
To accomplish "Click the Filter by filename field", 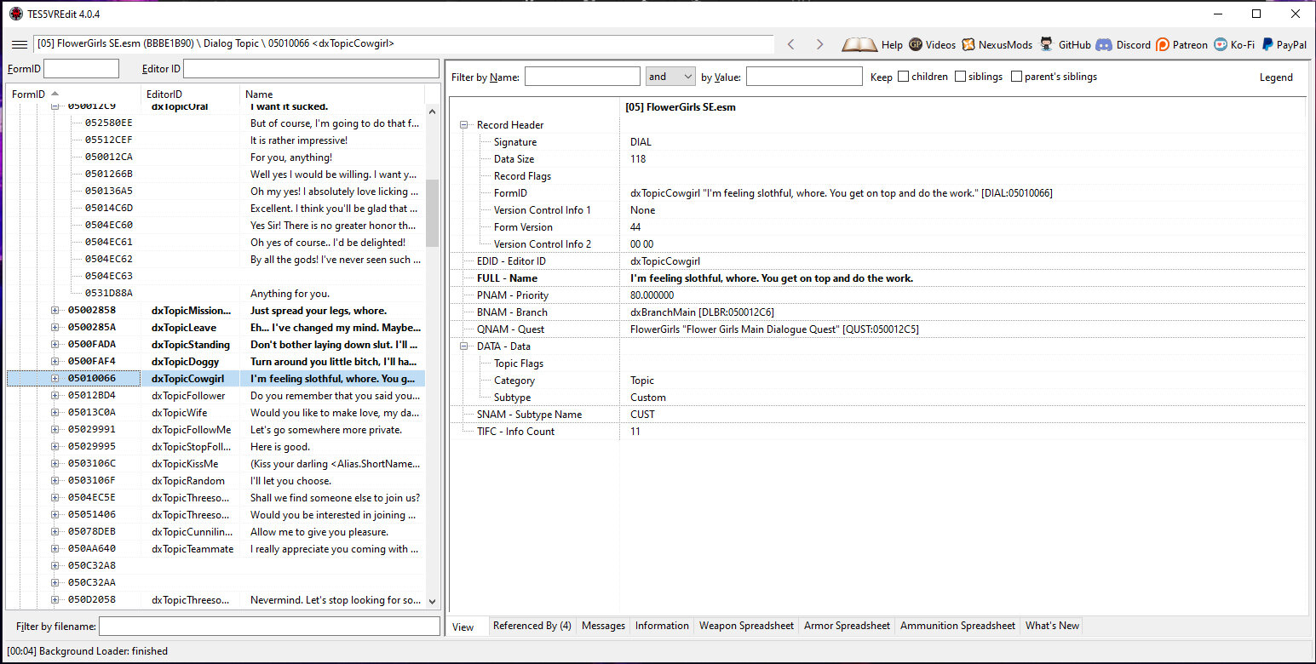I will (x=269, y=627).
